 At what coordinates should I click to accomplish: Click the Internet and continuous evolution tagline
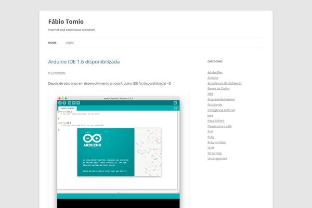click(x=72, y=30)
